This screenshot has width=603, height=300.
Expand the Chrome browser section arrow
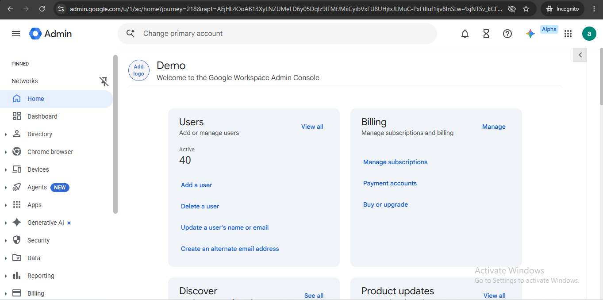(5, 152)
